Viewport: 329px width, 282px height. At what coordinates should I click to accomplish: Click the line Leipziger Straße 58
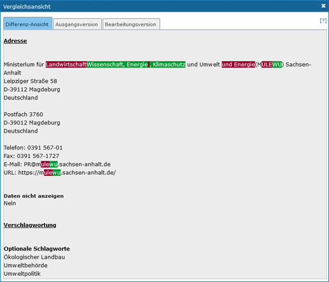[30, 81]
